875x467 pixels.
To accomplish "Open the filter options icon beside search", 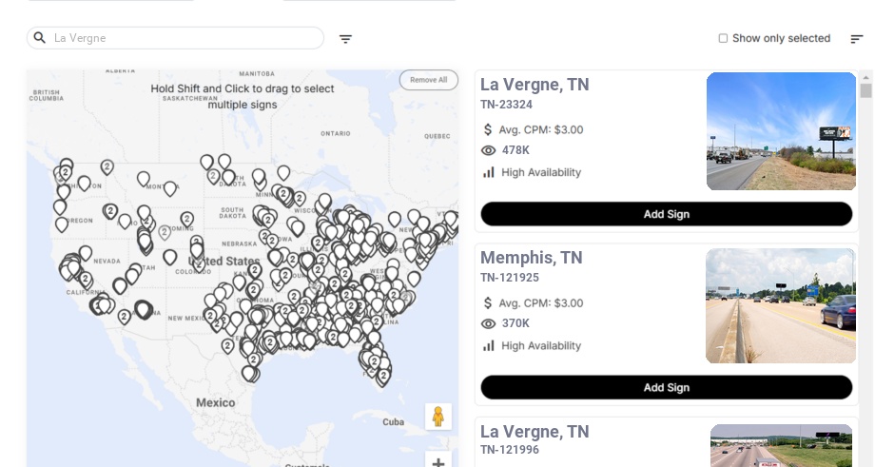I will click(x=345, y=39).
